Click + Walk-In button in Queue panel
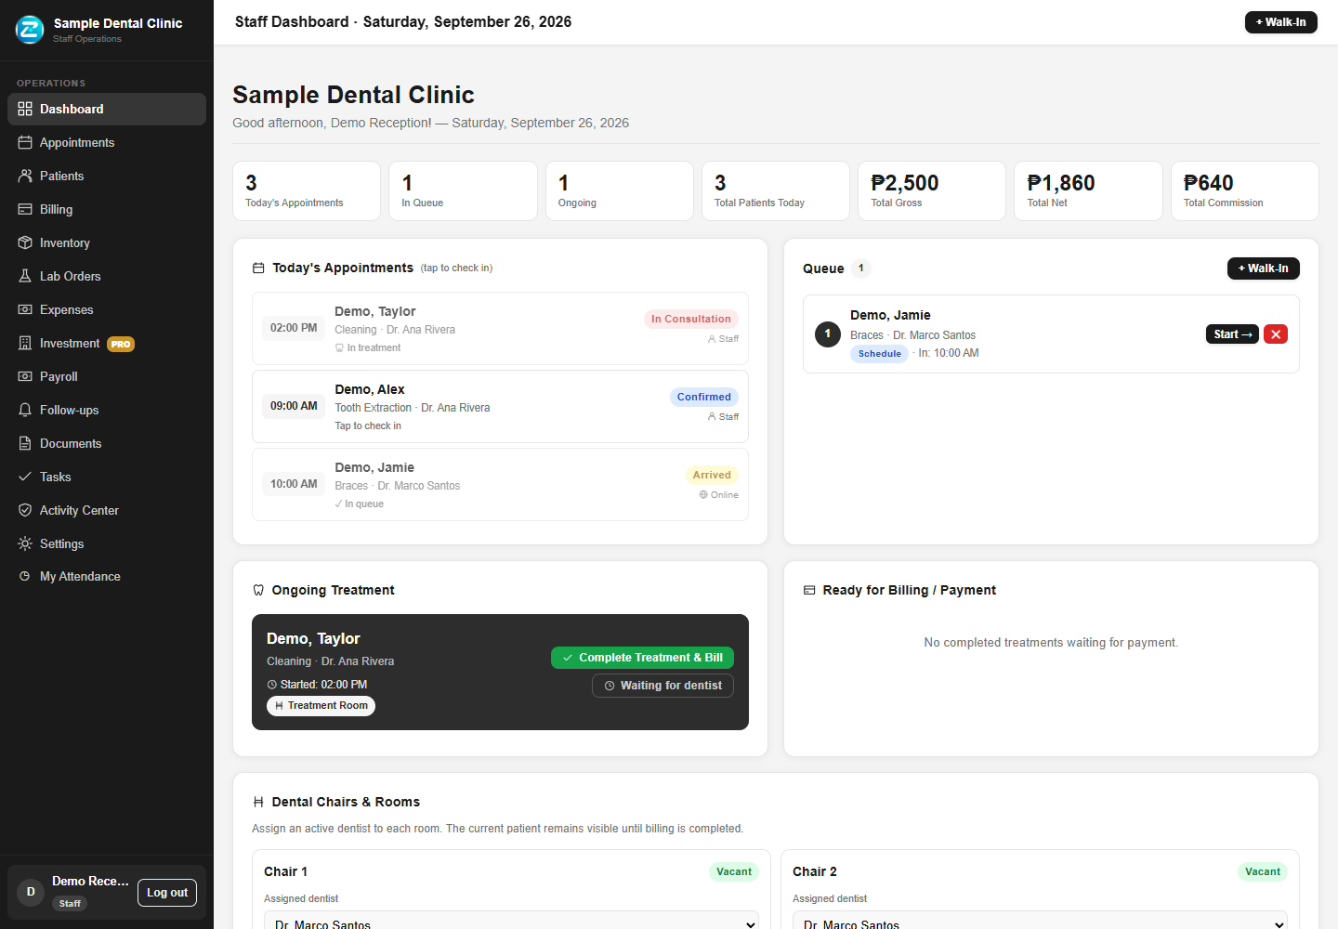This screenshot has width=1338, height=929. point(1263,268)
